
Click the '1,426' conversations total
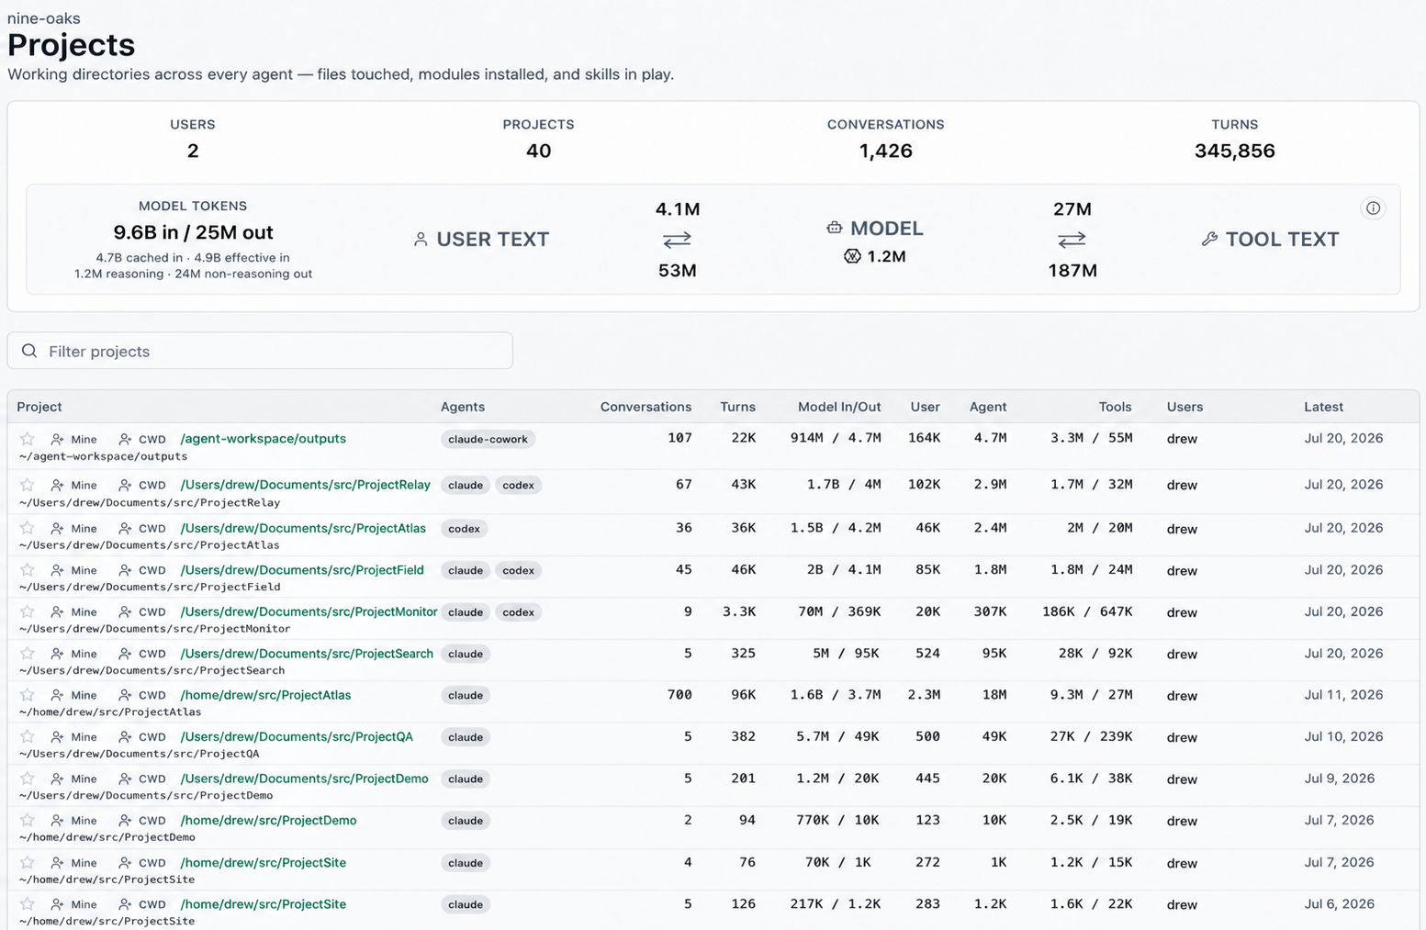pyautogui.click(x=885, y=151)
